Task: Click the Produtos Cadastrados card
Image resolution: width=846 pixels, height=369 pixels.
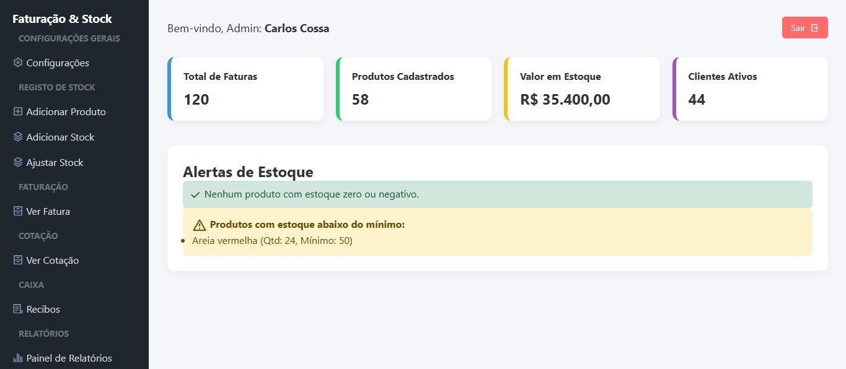Action: click(x=413, y=88)
